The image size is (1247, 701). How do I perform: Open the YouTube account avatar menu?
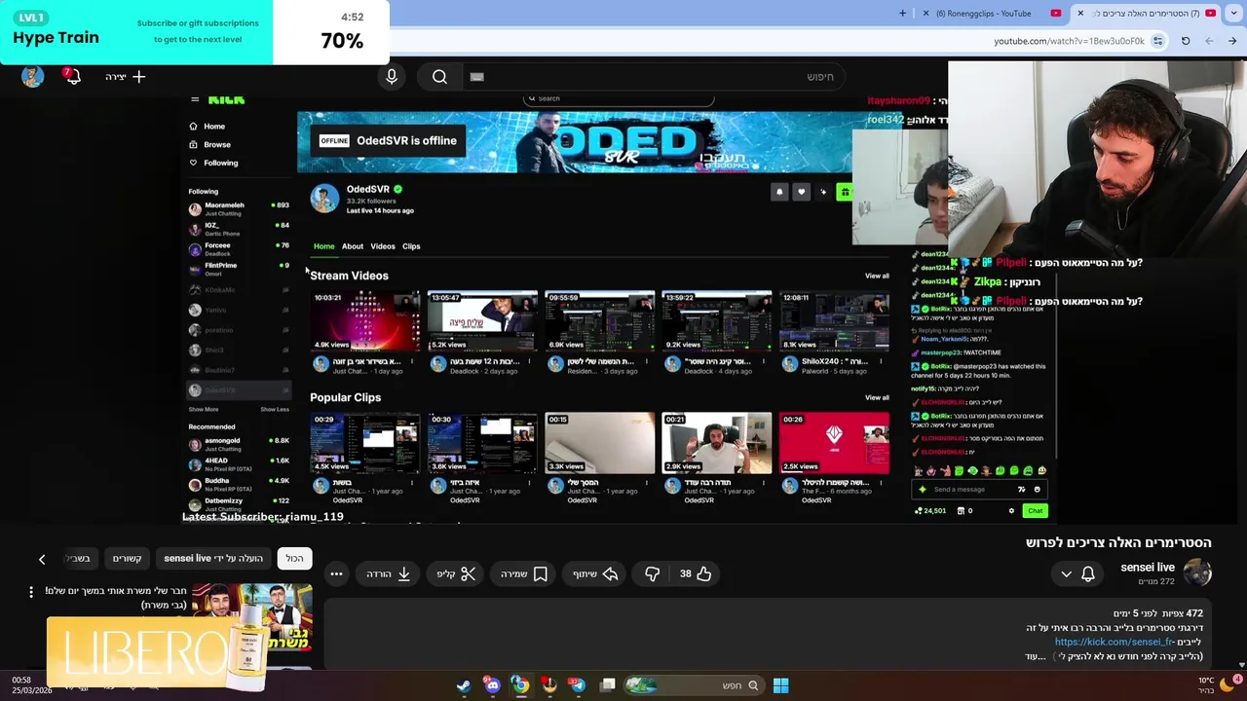[x=32, y=77]
